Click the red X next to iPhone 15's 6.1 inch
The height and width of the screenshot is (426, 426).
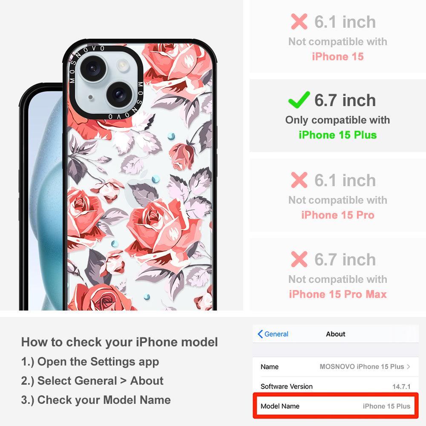point(299,21)
